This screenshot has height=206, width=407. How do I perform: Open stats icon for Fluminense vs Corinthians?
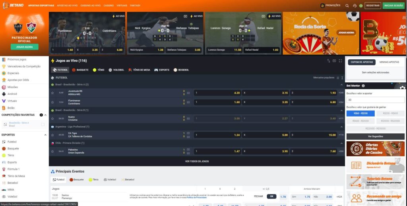(x=188, y=102)
